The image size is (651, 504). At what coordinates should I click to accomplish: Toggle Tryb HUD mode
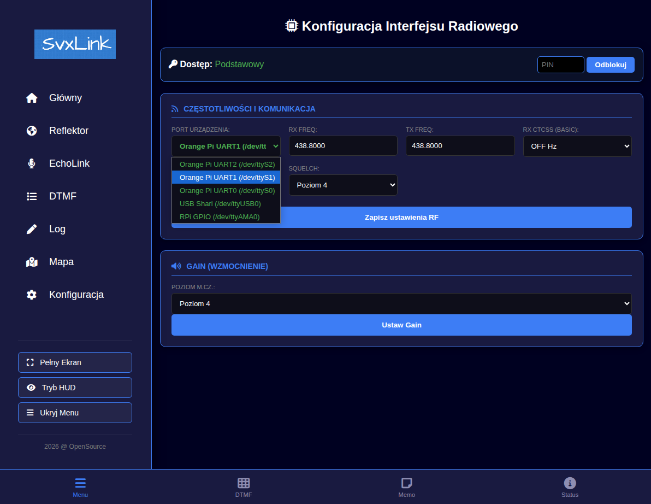pyautogui.click(x=75, y=388)
